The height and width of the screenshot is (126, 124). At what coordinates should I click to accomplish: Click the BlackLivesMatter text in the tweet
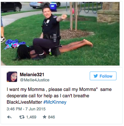point(24,102)
